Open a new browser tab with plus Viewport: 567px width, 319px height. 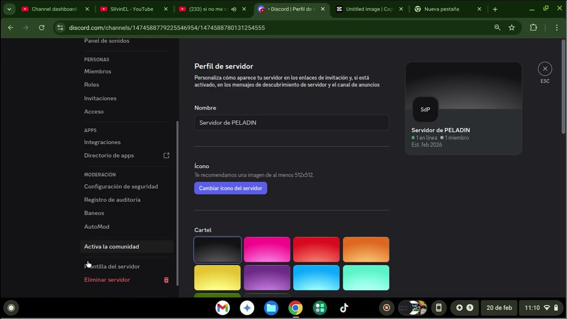click(x=495, y=9)
